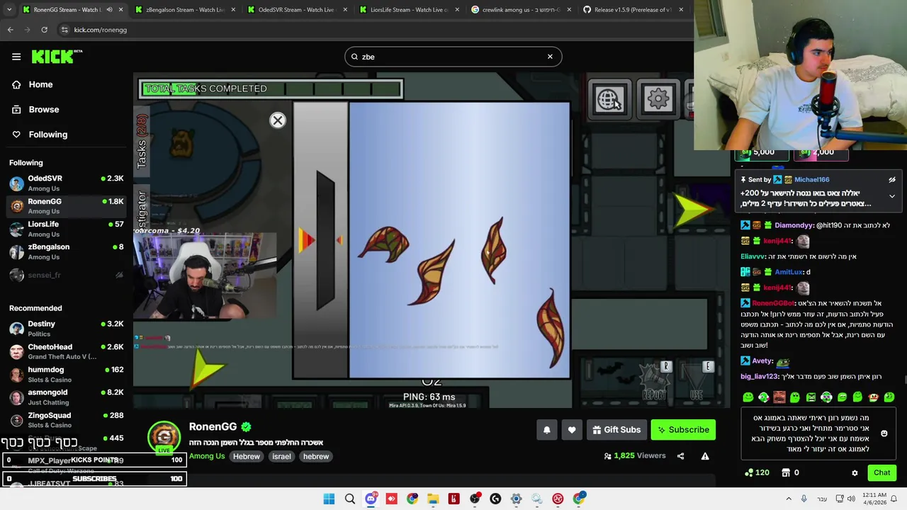Send message with Chat button
Image resolution: width=907 pixels, height=510 pixels.
pos(881,472)
